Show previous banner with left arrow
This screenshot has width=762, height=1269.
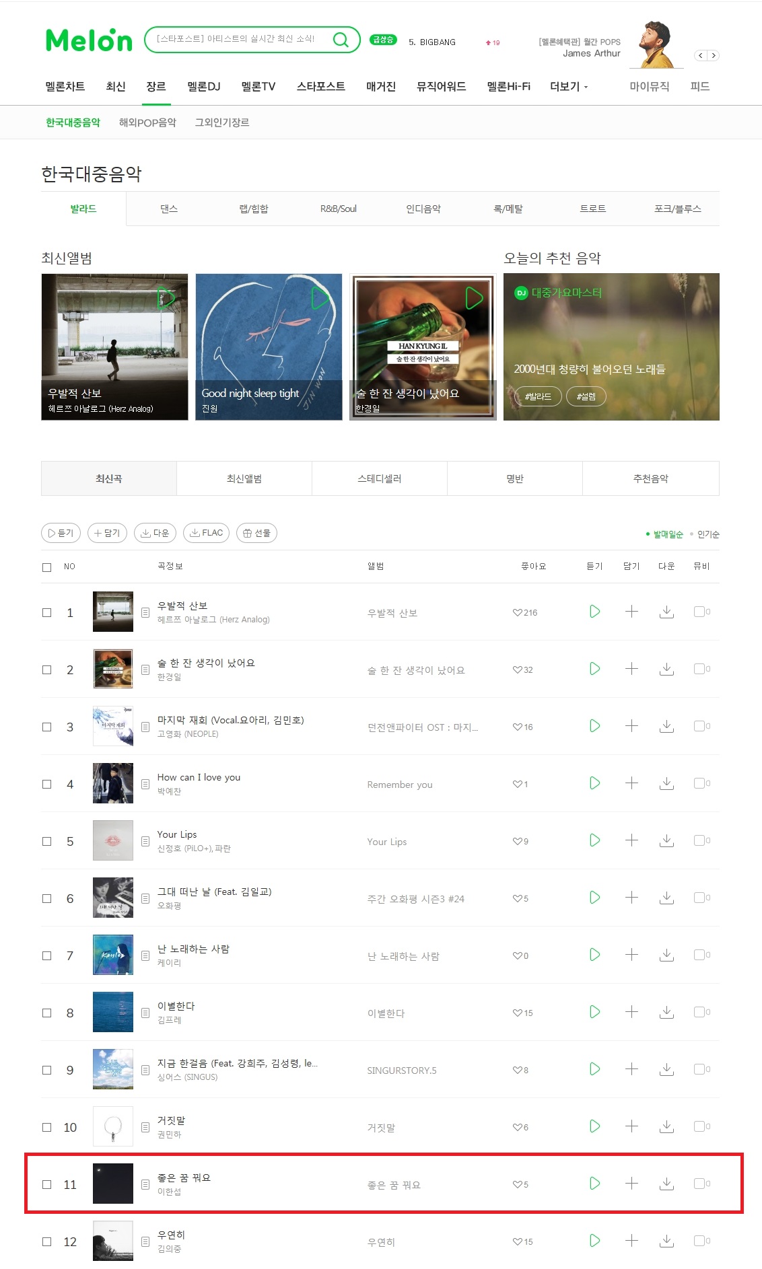(701, 56)
